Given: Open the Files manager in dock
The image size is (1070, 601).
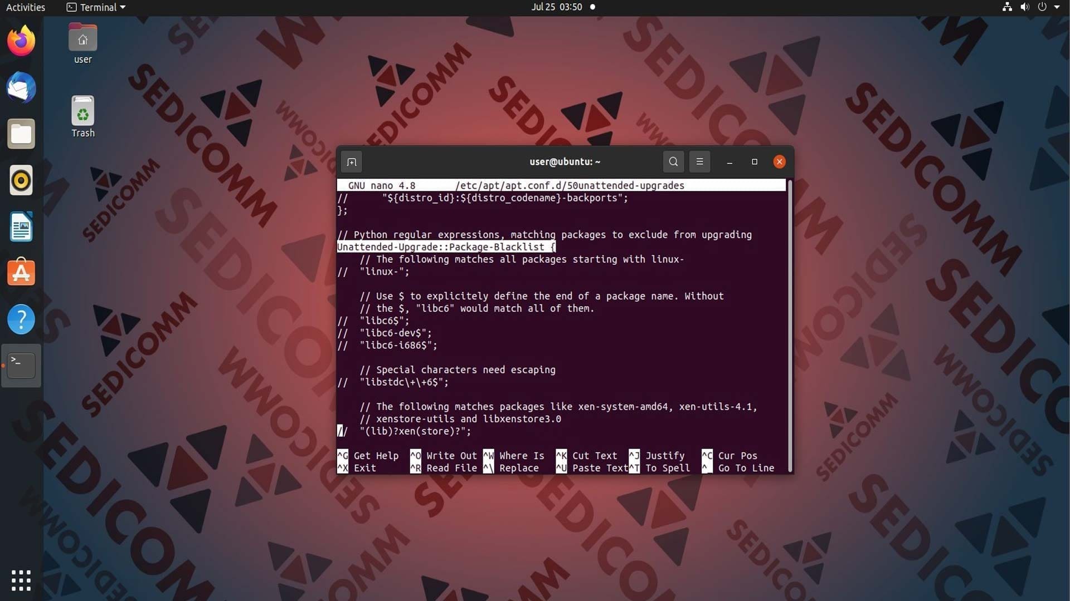Looking at the screenshot, I should pos(21,134).
